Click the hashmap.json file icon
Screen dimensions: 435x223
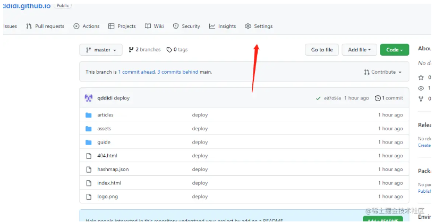(89, 170)
